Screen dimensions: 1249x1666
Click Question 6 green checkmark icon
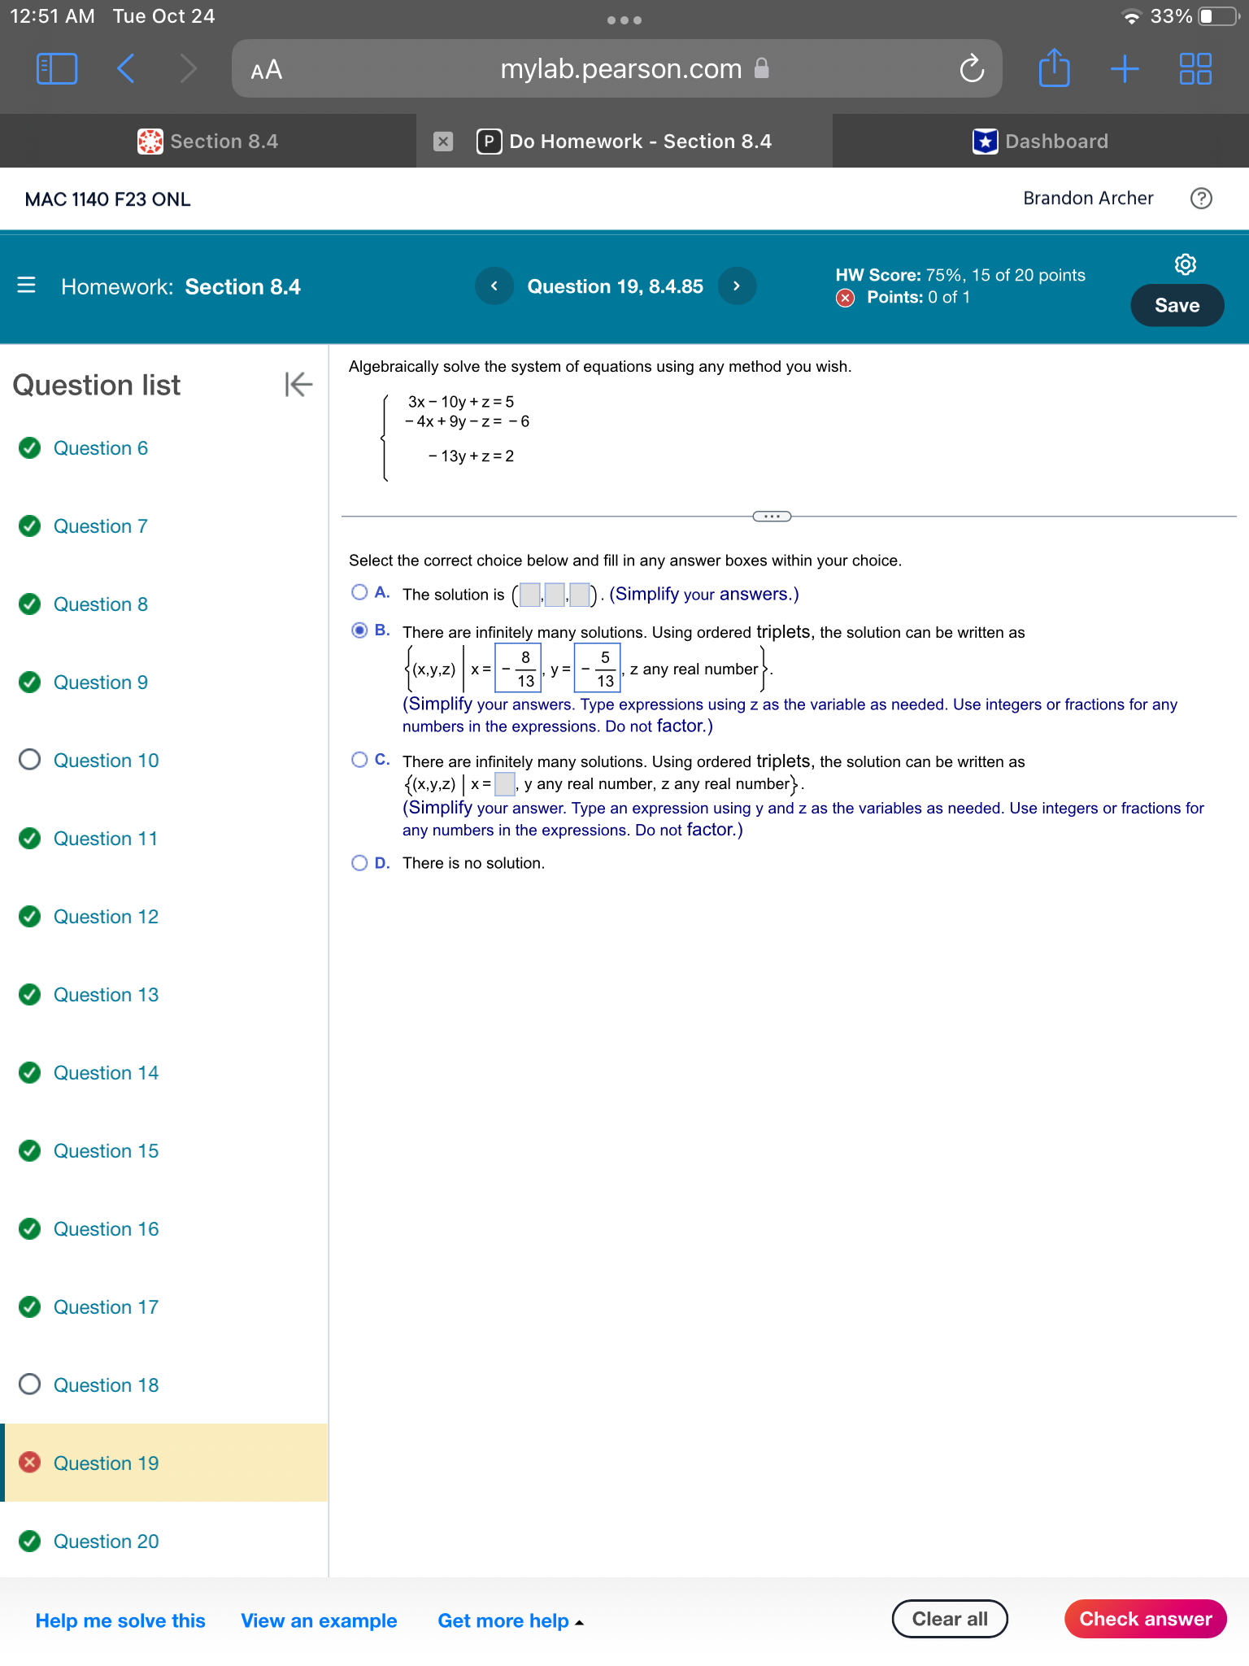(30, 448)
